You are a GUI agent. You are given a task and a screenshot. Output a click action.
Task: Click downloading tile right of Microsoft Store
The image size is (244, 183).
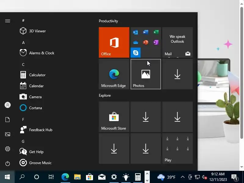point(146,117)
